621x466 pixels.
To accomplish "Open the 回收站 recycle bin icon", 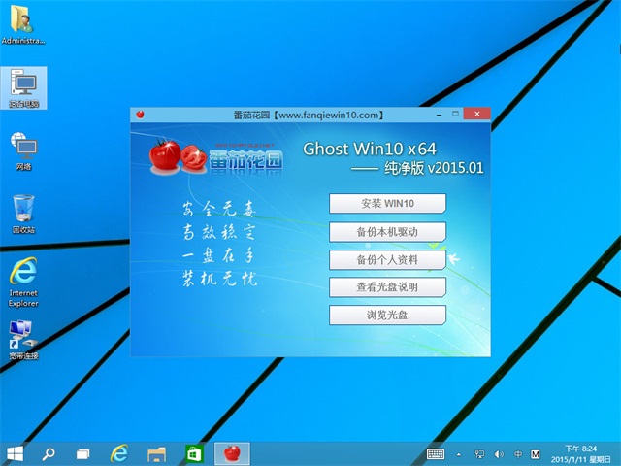I will tap(23, 211).
